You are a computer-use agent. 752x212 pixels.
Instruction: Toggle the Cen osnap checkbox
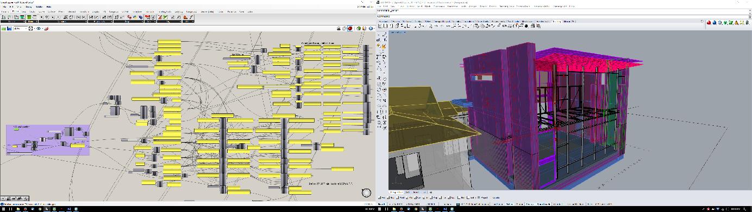415,197
